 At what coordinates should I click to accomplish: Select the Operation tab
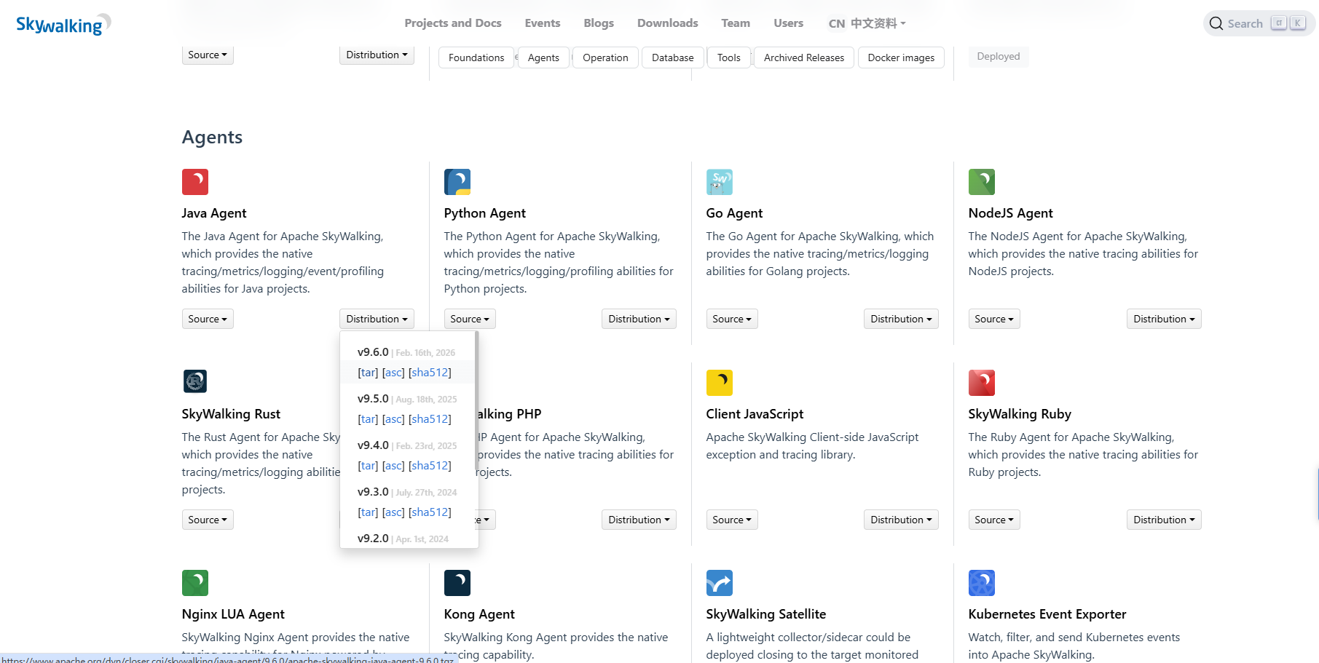pyautogui.click(x=605, y=57)
